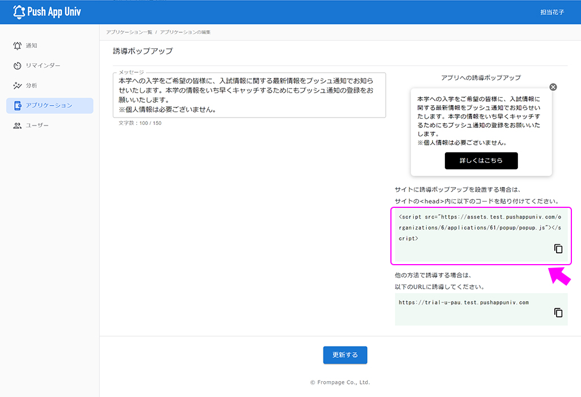Click the サイトの<head>内に instruction line
The height and width of the screenshot is (397, 581).
tap(477, 201)
